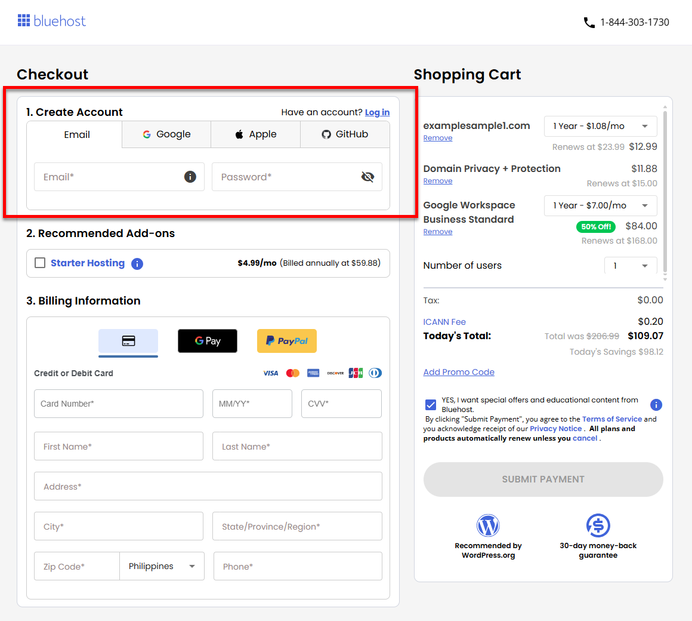692x621 pixels.
Task: Open Starter Hosting info icon
Action: coord(137,264)
